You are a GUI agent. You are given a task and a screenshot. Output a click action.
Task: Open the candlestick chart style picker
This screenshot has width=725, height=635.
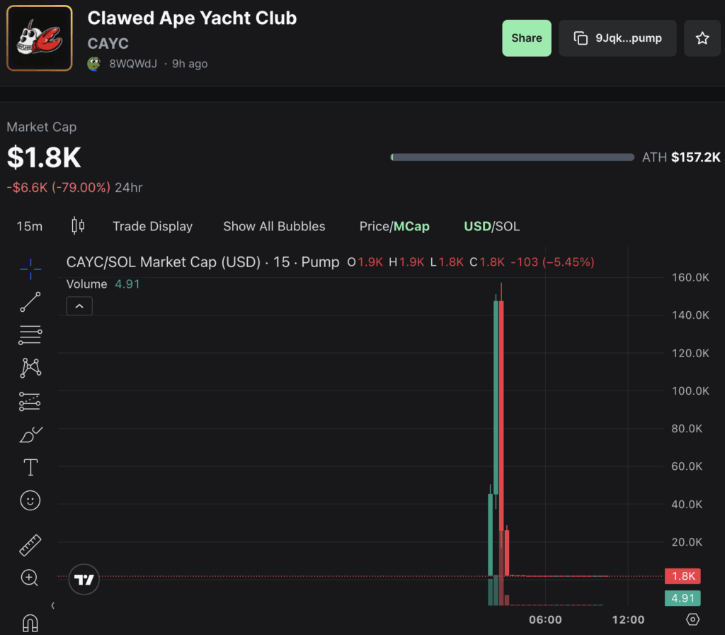click(77, 225)
